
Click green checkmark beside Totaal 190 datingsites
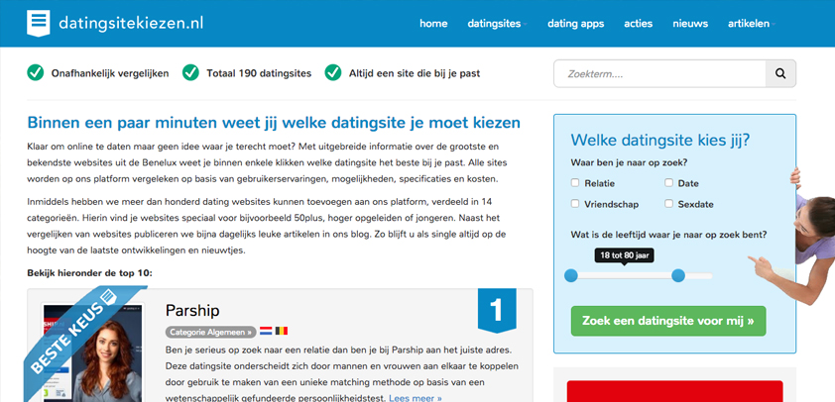point(190,73)
